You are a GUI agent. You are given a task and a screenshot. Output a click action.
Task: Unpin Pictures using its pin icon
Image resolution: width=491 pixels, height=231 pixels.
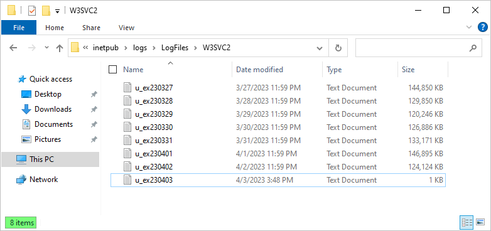(x=94, y=139)
